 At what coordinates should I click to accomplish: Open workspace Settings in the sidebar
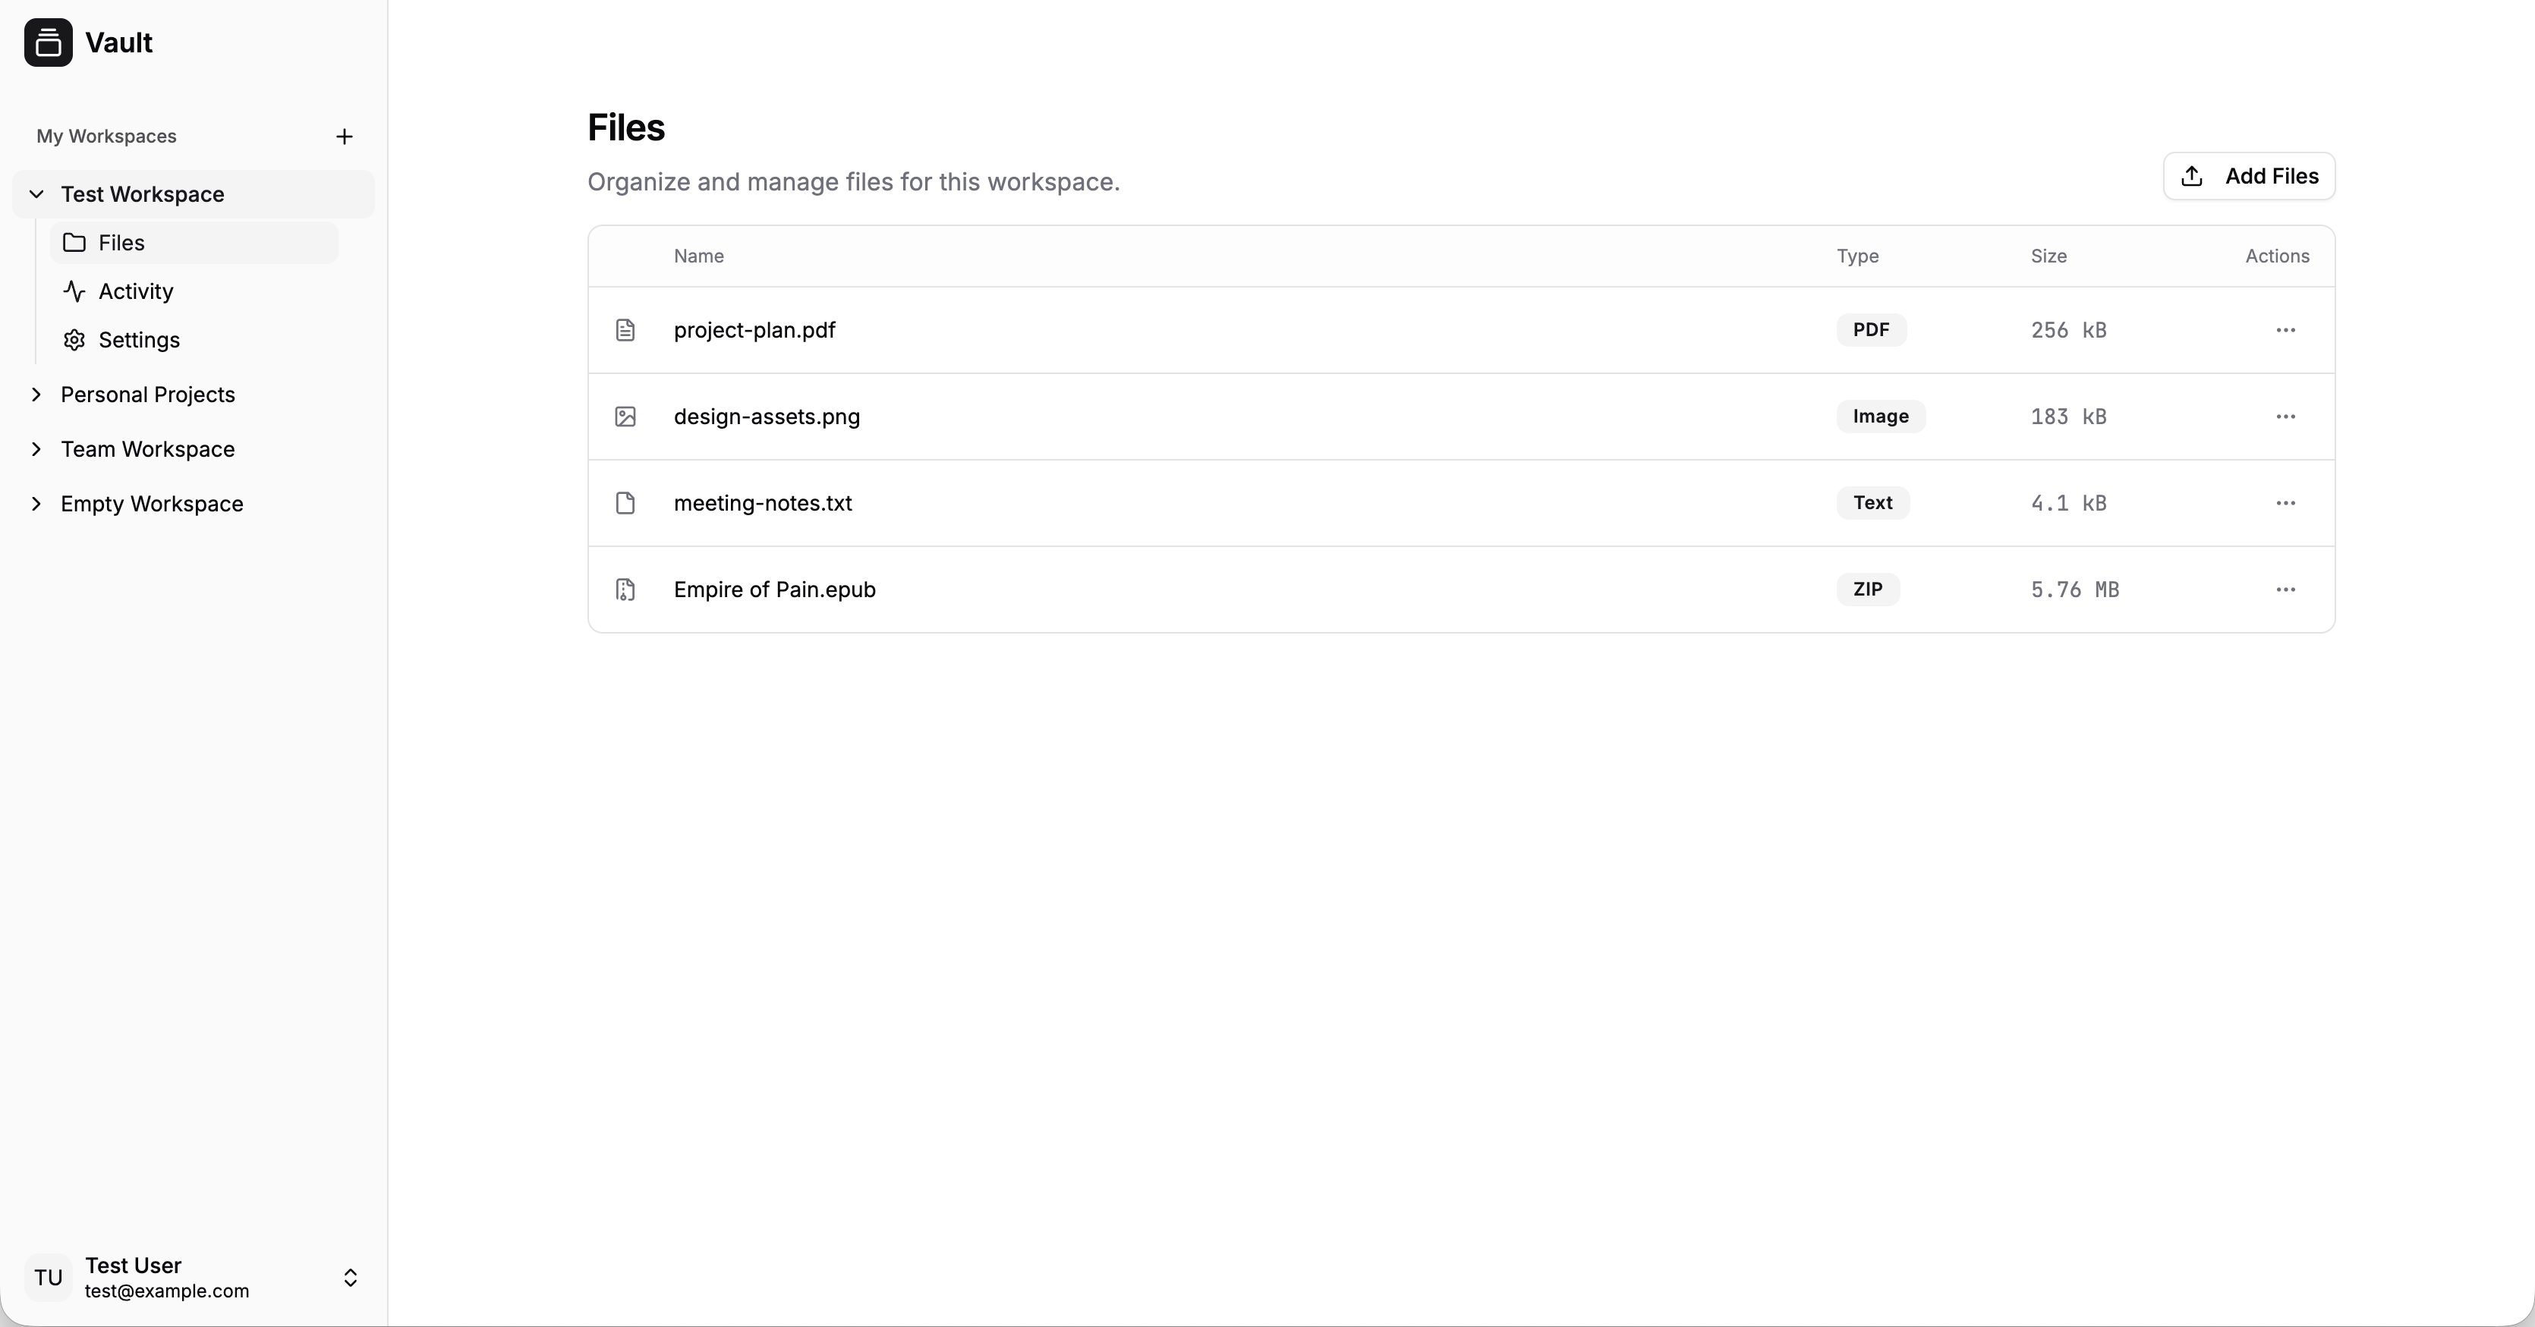(x=139, y=341)
